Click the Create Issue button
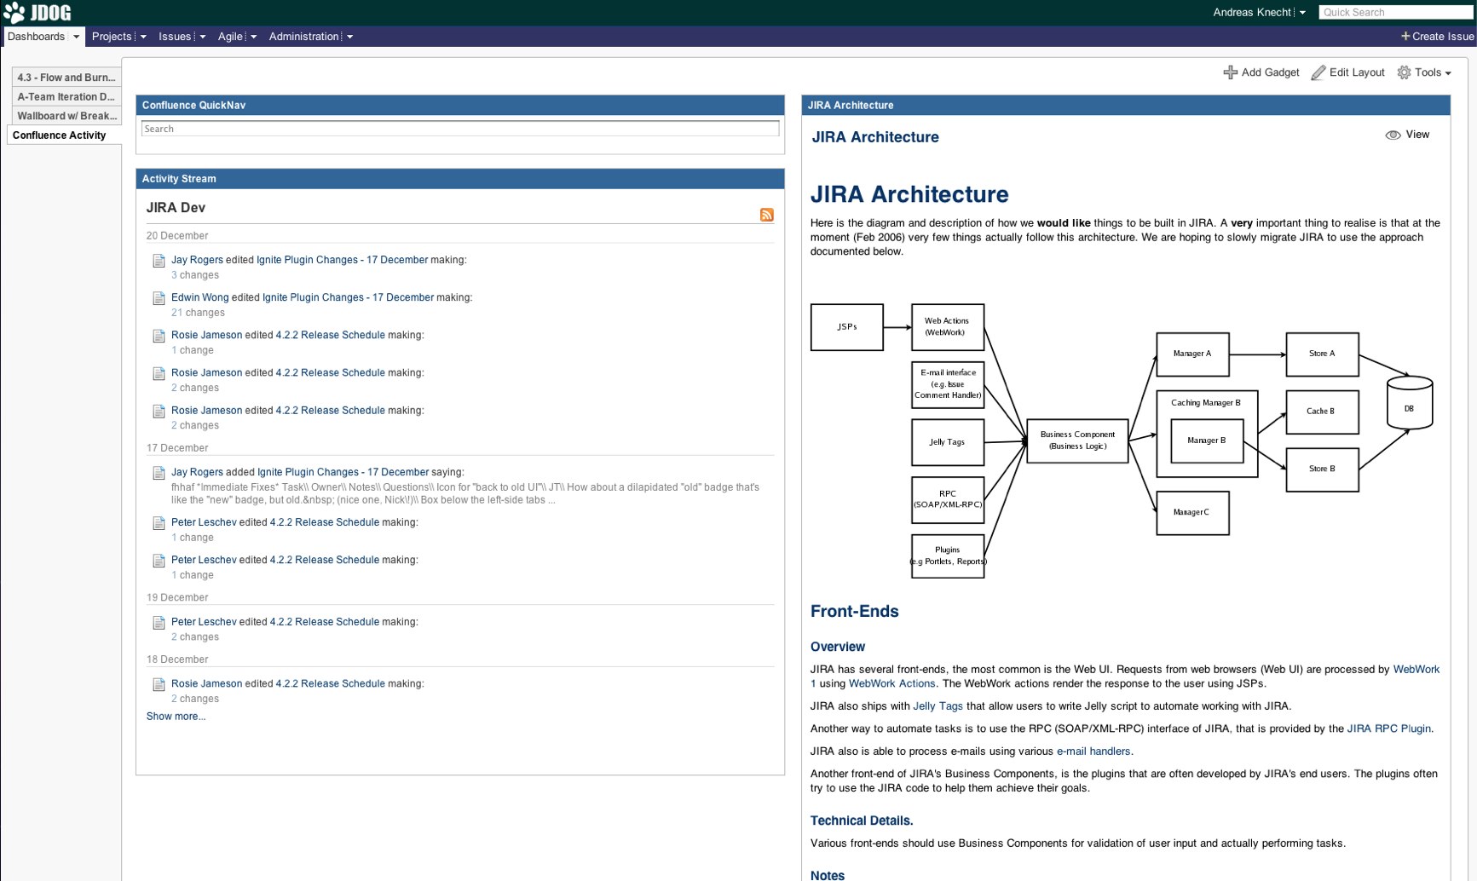This screenshot has height=881, width=1477. 1437,36
